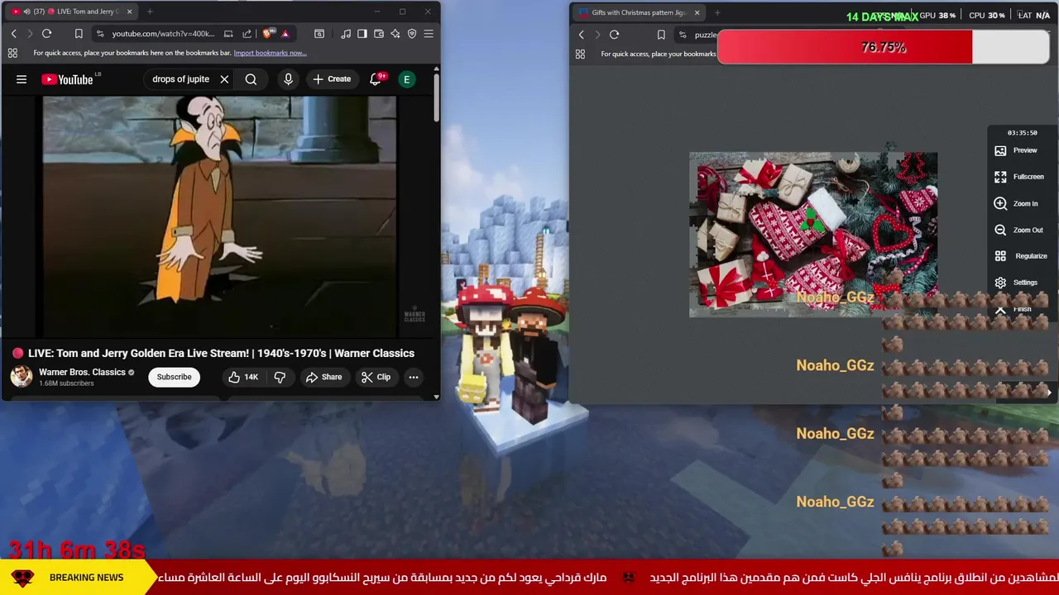Mute the YouTube tab audio icon

click(26, 12)
